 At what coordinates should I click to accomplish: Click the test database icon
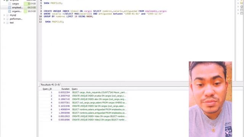(7, 23)
